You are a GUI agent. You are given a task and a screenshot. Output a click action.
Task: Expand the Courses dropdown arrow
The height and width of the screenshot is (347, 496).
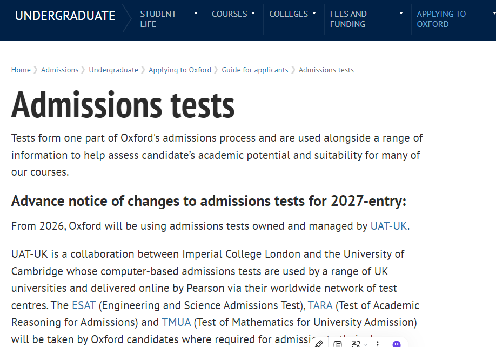click(x=253, y=14)
